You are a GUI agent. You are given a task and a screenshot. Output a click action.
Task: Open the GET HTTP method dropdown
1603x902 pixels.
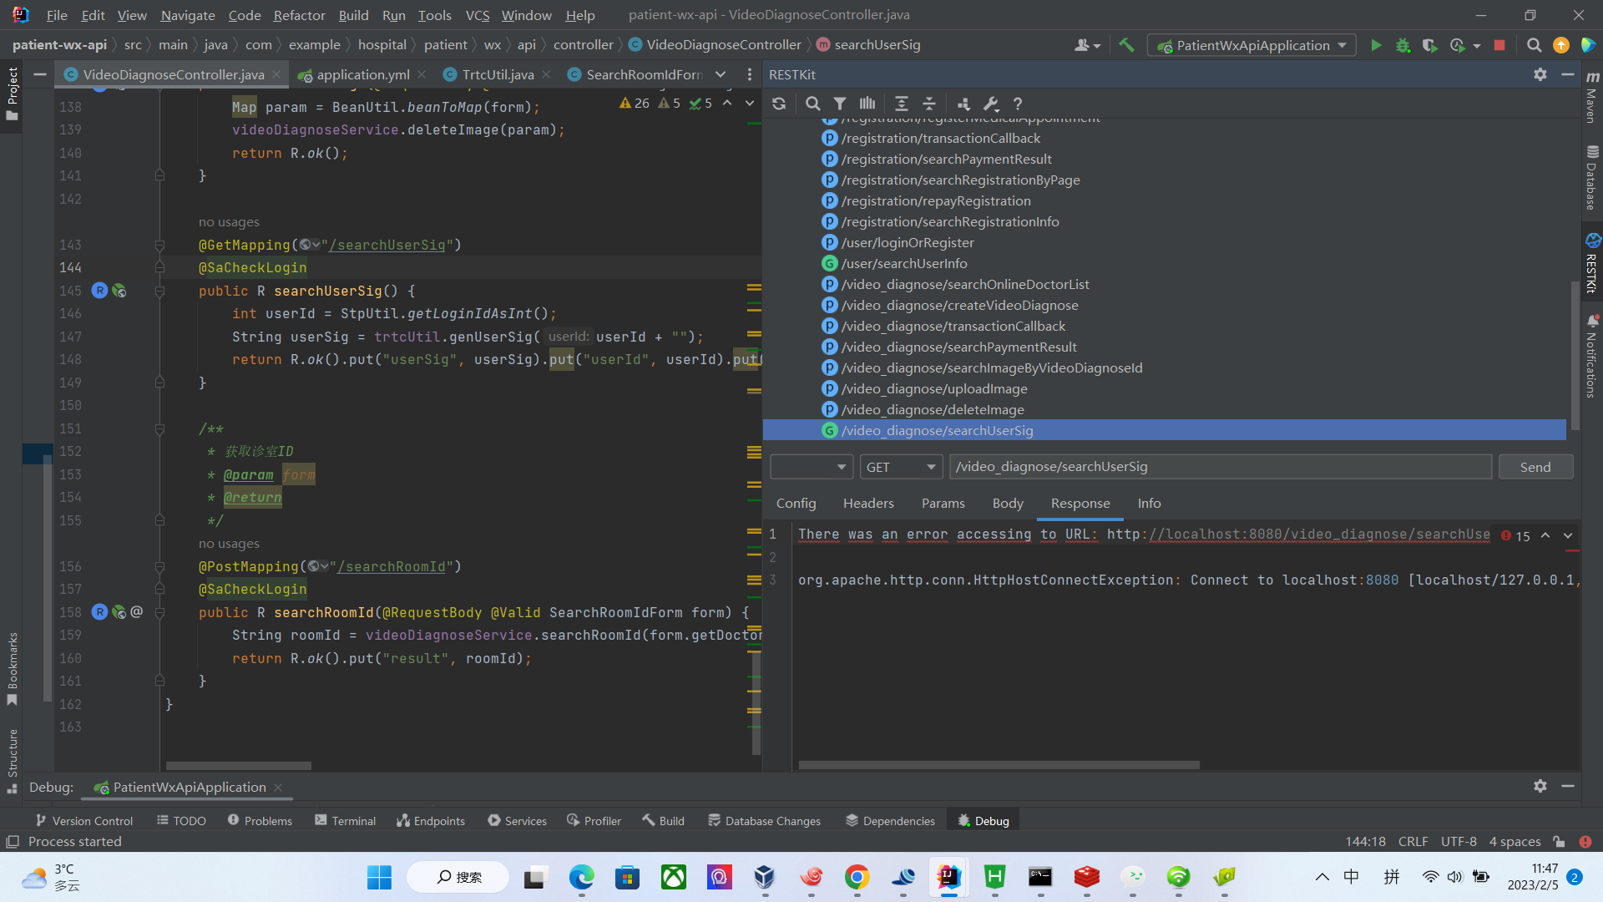click(x=901, y=467)
